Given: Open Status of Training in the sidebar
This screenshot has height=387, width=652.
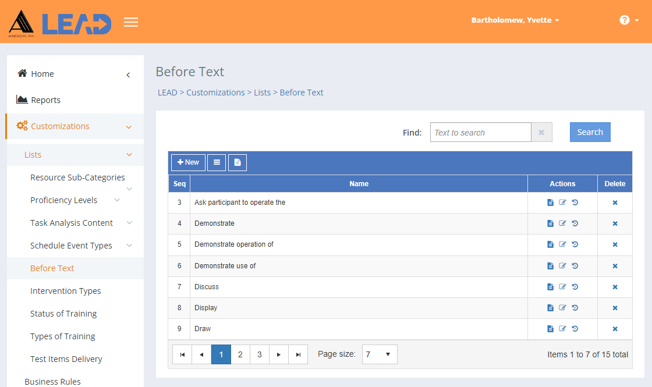Looking at the screenshot, I should tap(63, 314).
